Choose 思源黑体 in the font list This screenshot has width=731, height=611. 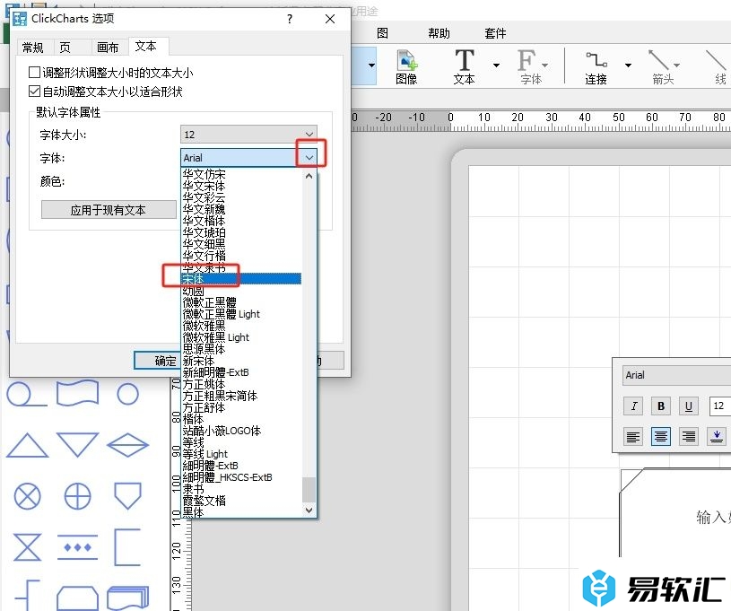241,349
